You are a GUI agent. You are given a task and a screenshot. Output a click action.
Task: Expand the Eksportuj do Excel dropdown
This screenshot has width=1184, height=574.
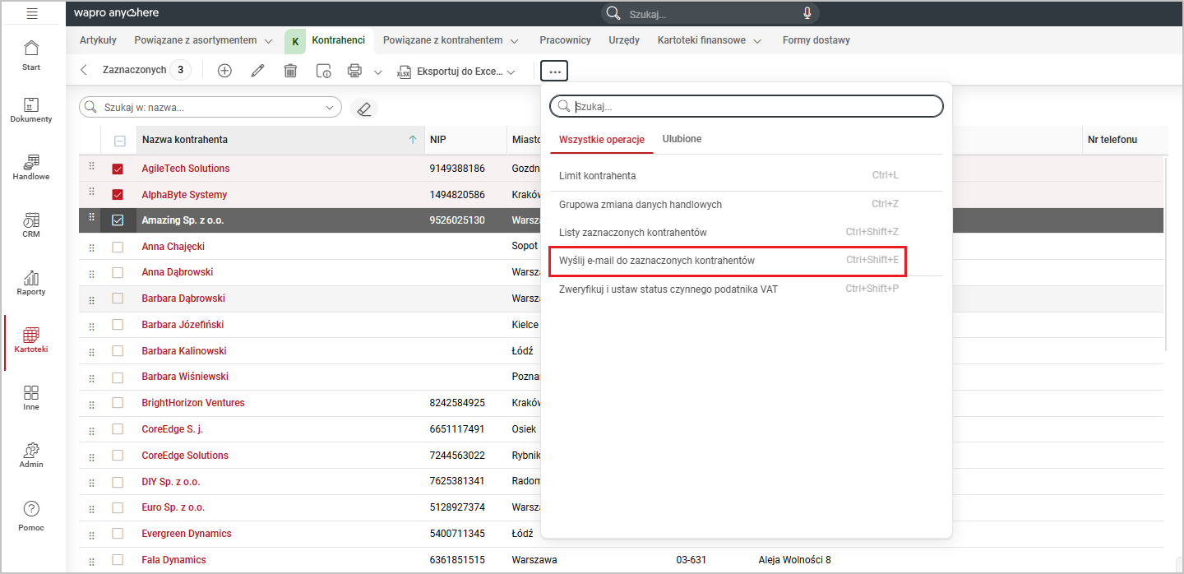(x=511, y=72)
